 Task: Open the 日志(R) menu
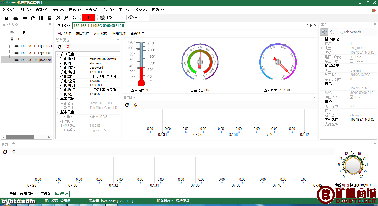75,10
